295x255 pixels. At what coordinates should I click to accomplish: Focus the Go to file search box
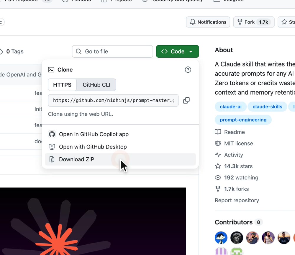(112, 51)
